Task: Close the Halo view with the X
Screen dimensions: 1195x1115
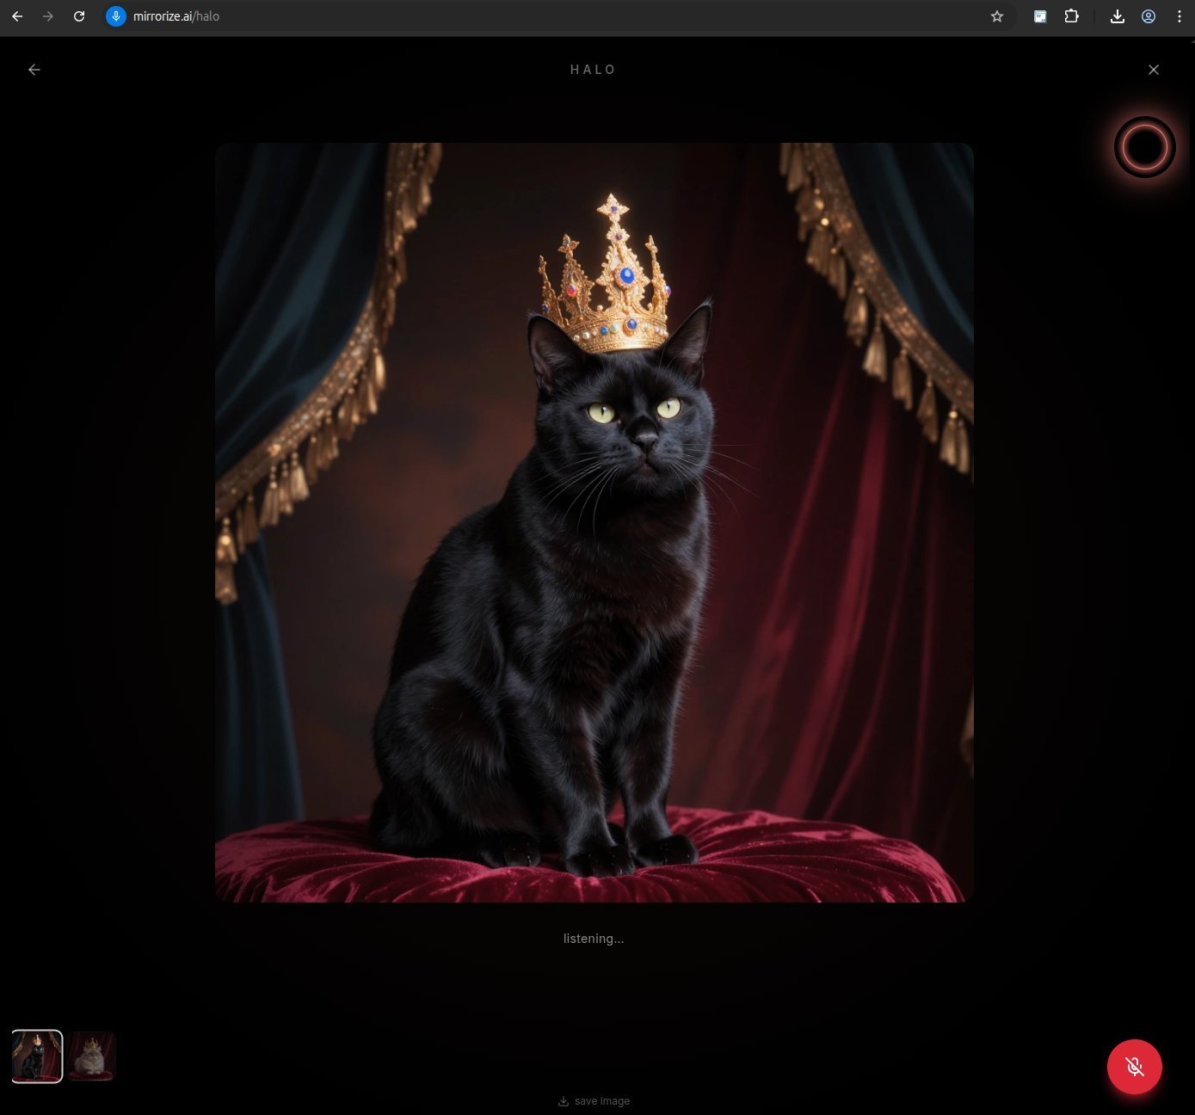Action: [1154, 70]
